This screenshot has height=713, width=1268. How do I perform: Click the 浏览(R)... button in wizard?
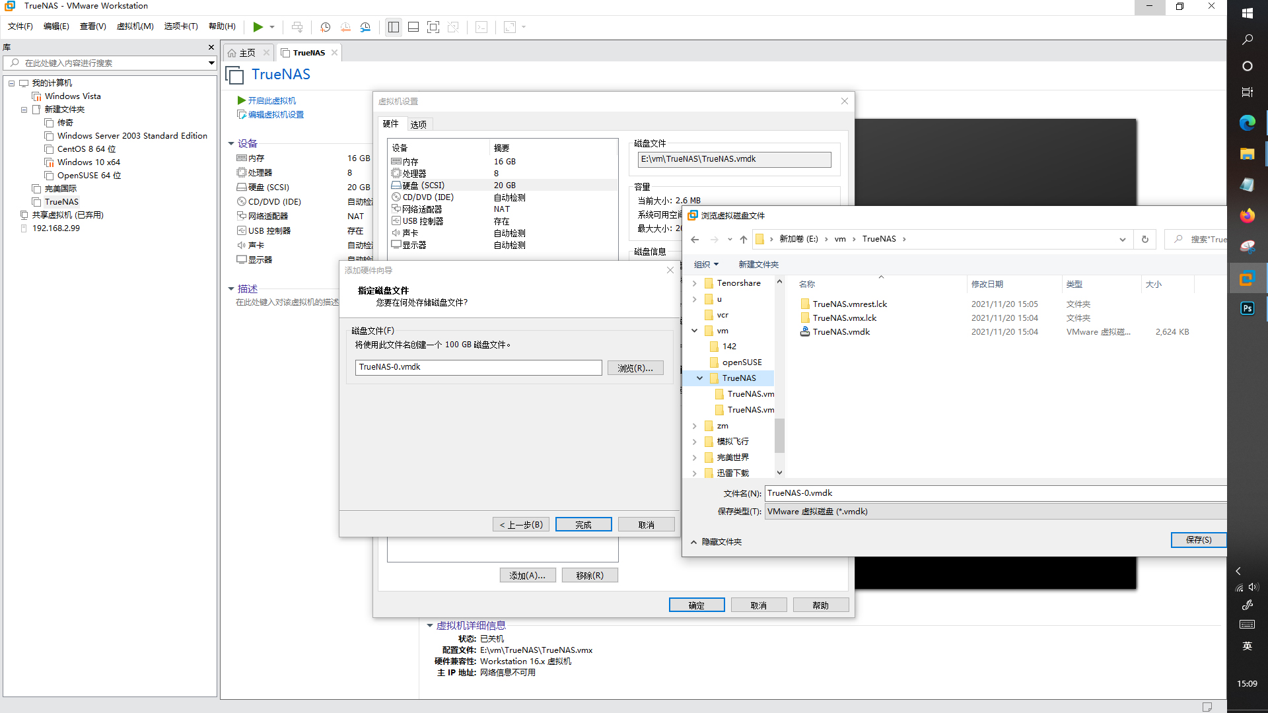pyautogui.click(x=635, y=368)
